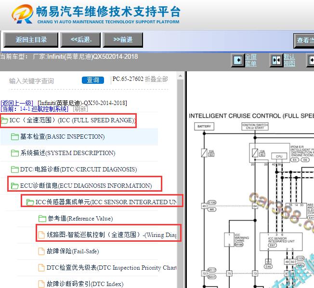Viewport: 314px width, 288px height.
Task: Go forward with >>前进 button
Action: (123, 40)
